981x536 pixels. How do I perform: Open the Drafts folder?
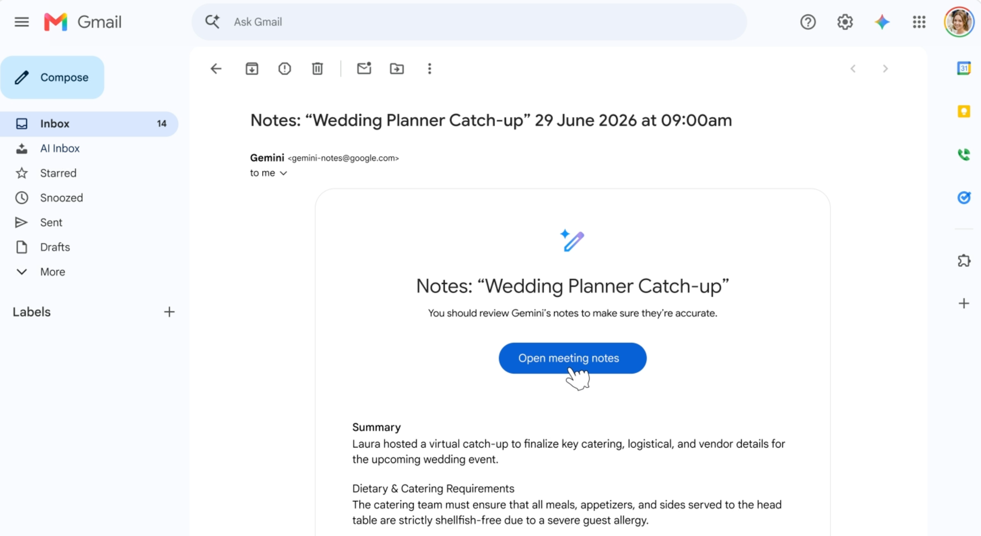pyautogui.click(x=55, y=247)
